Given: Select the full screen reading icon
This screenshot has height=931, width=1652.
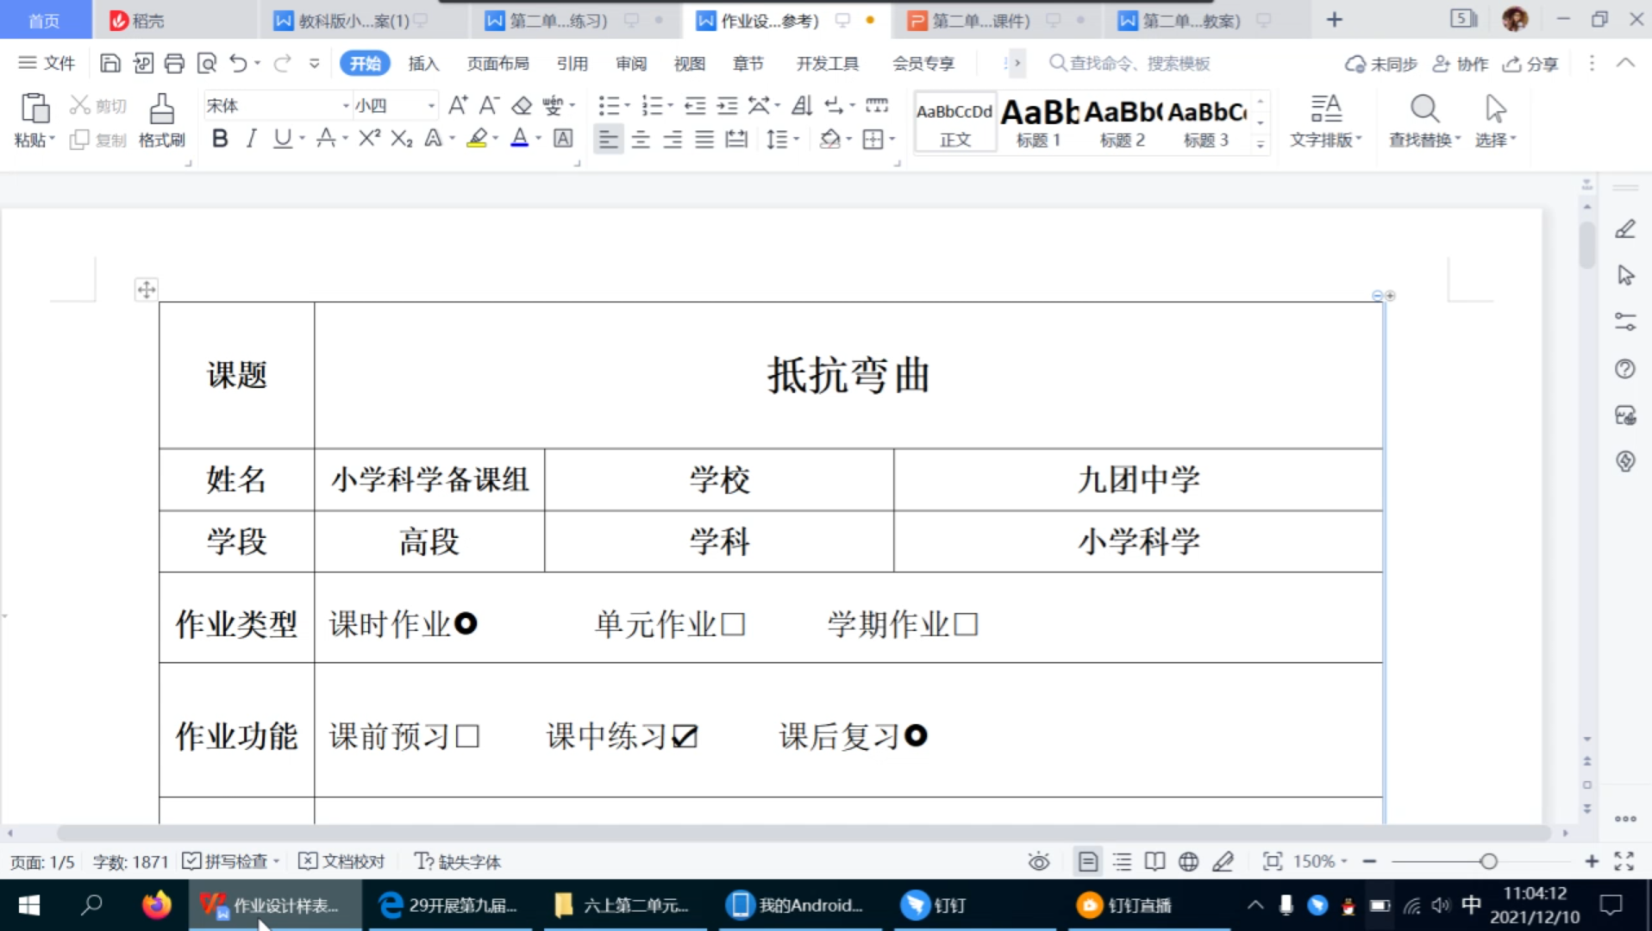Looking at the screenshot, I should [x=1155, y=861].
